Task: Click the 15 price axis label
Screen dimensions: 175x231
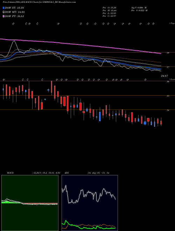Action: (168, 96)
